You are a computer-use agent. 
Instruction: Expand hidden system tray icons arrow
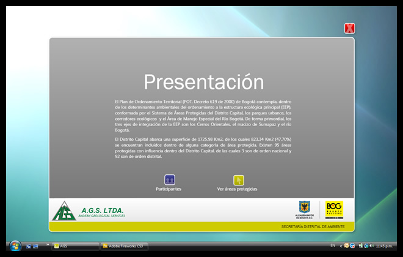[340, 245]
